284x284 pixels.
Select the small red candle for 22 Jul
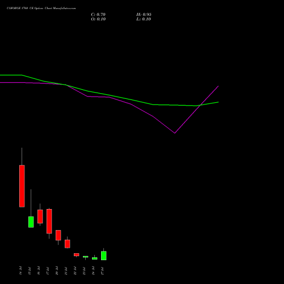[77, 254]
